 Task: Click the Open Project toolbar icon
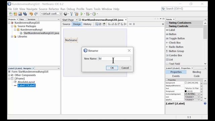click(20, 14)
